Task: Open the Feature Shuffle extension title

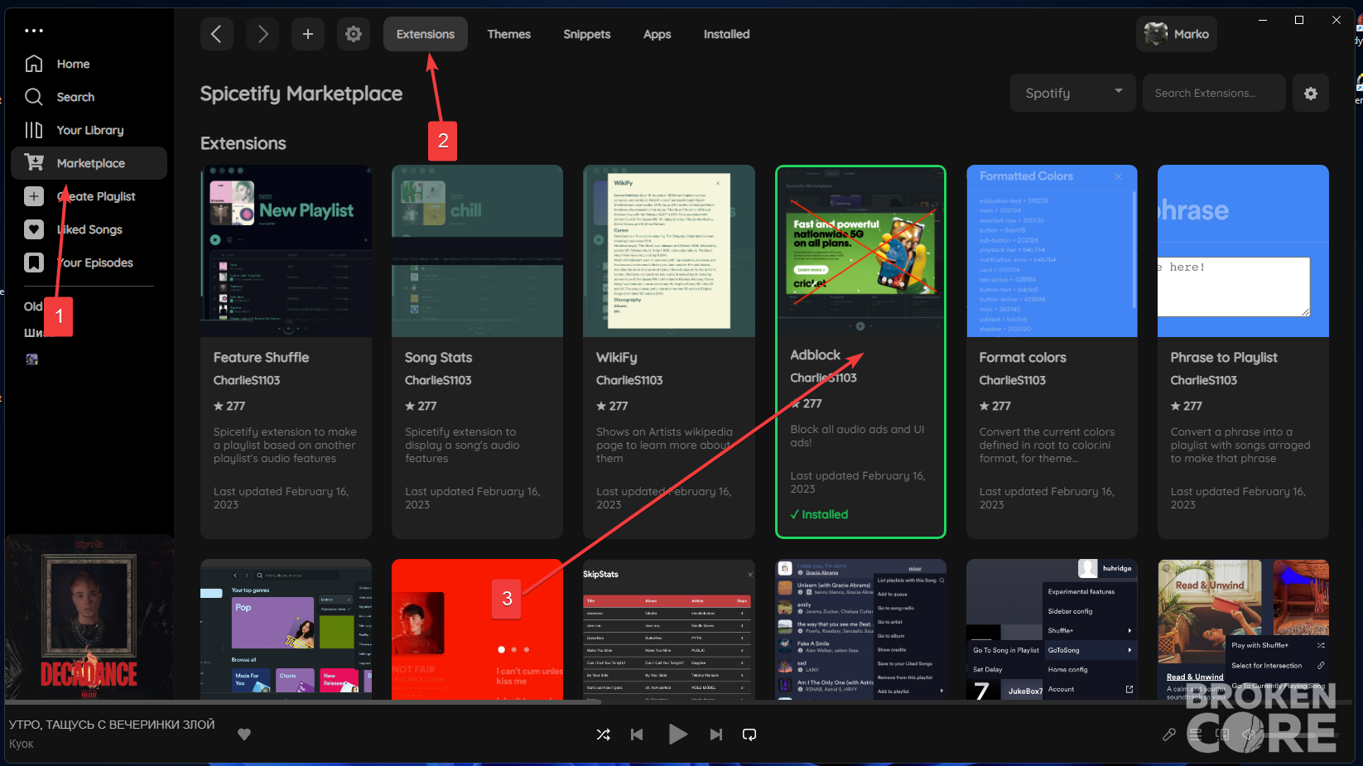Action: [262, 358]
